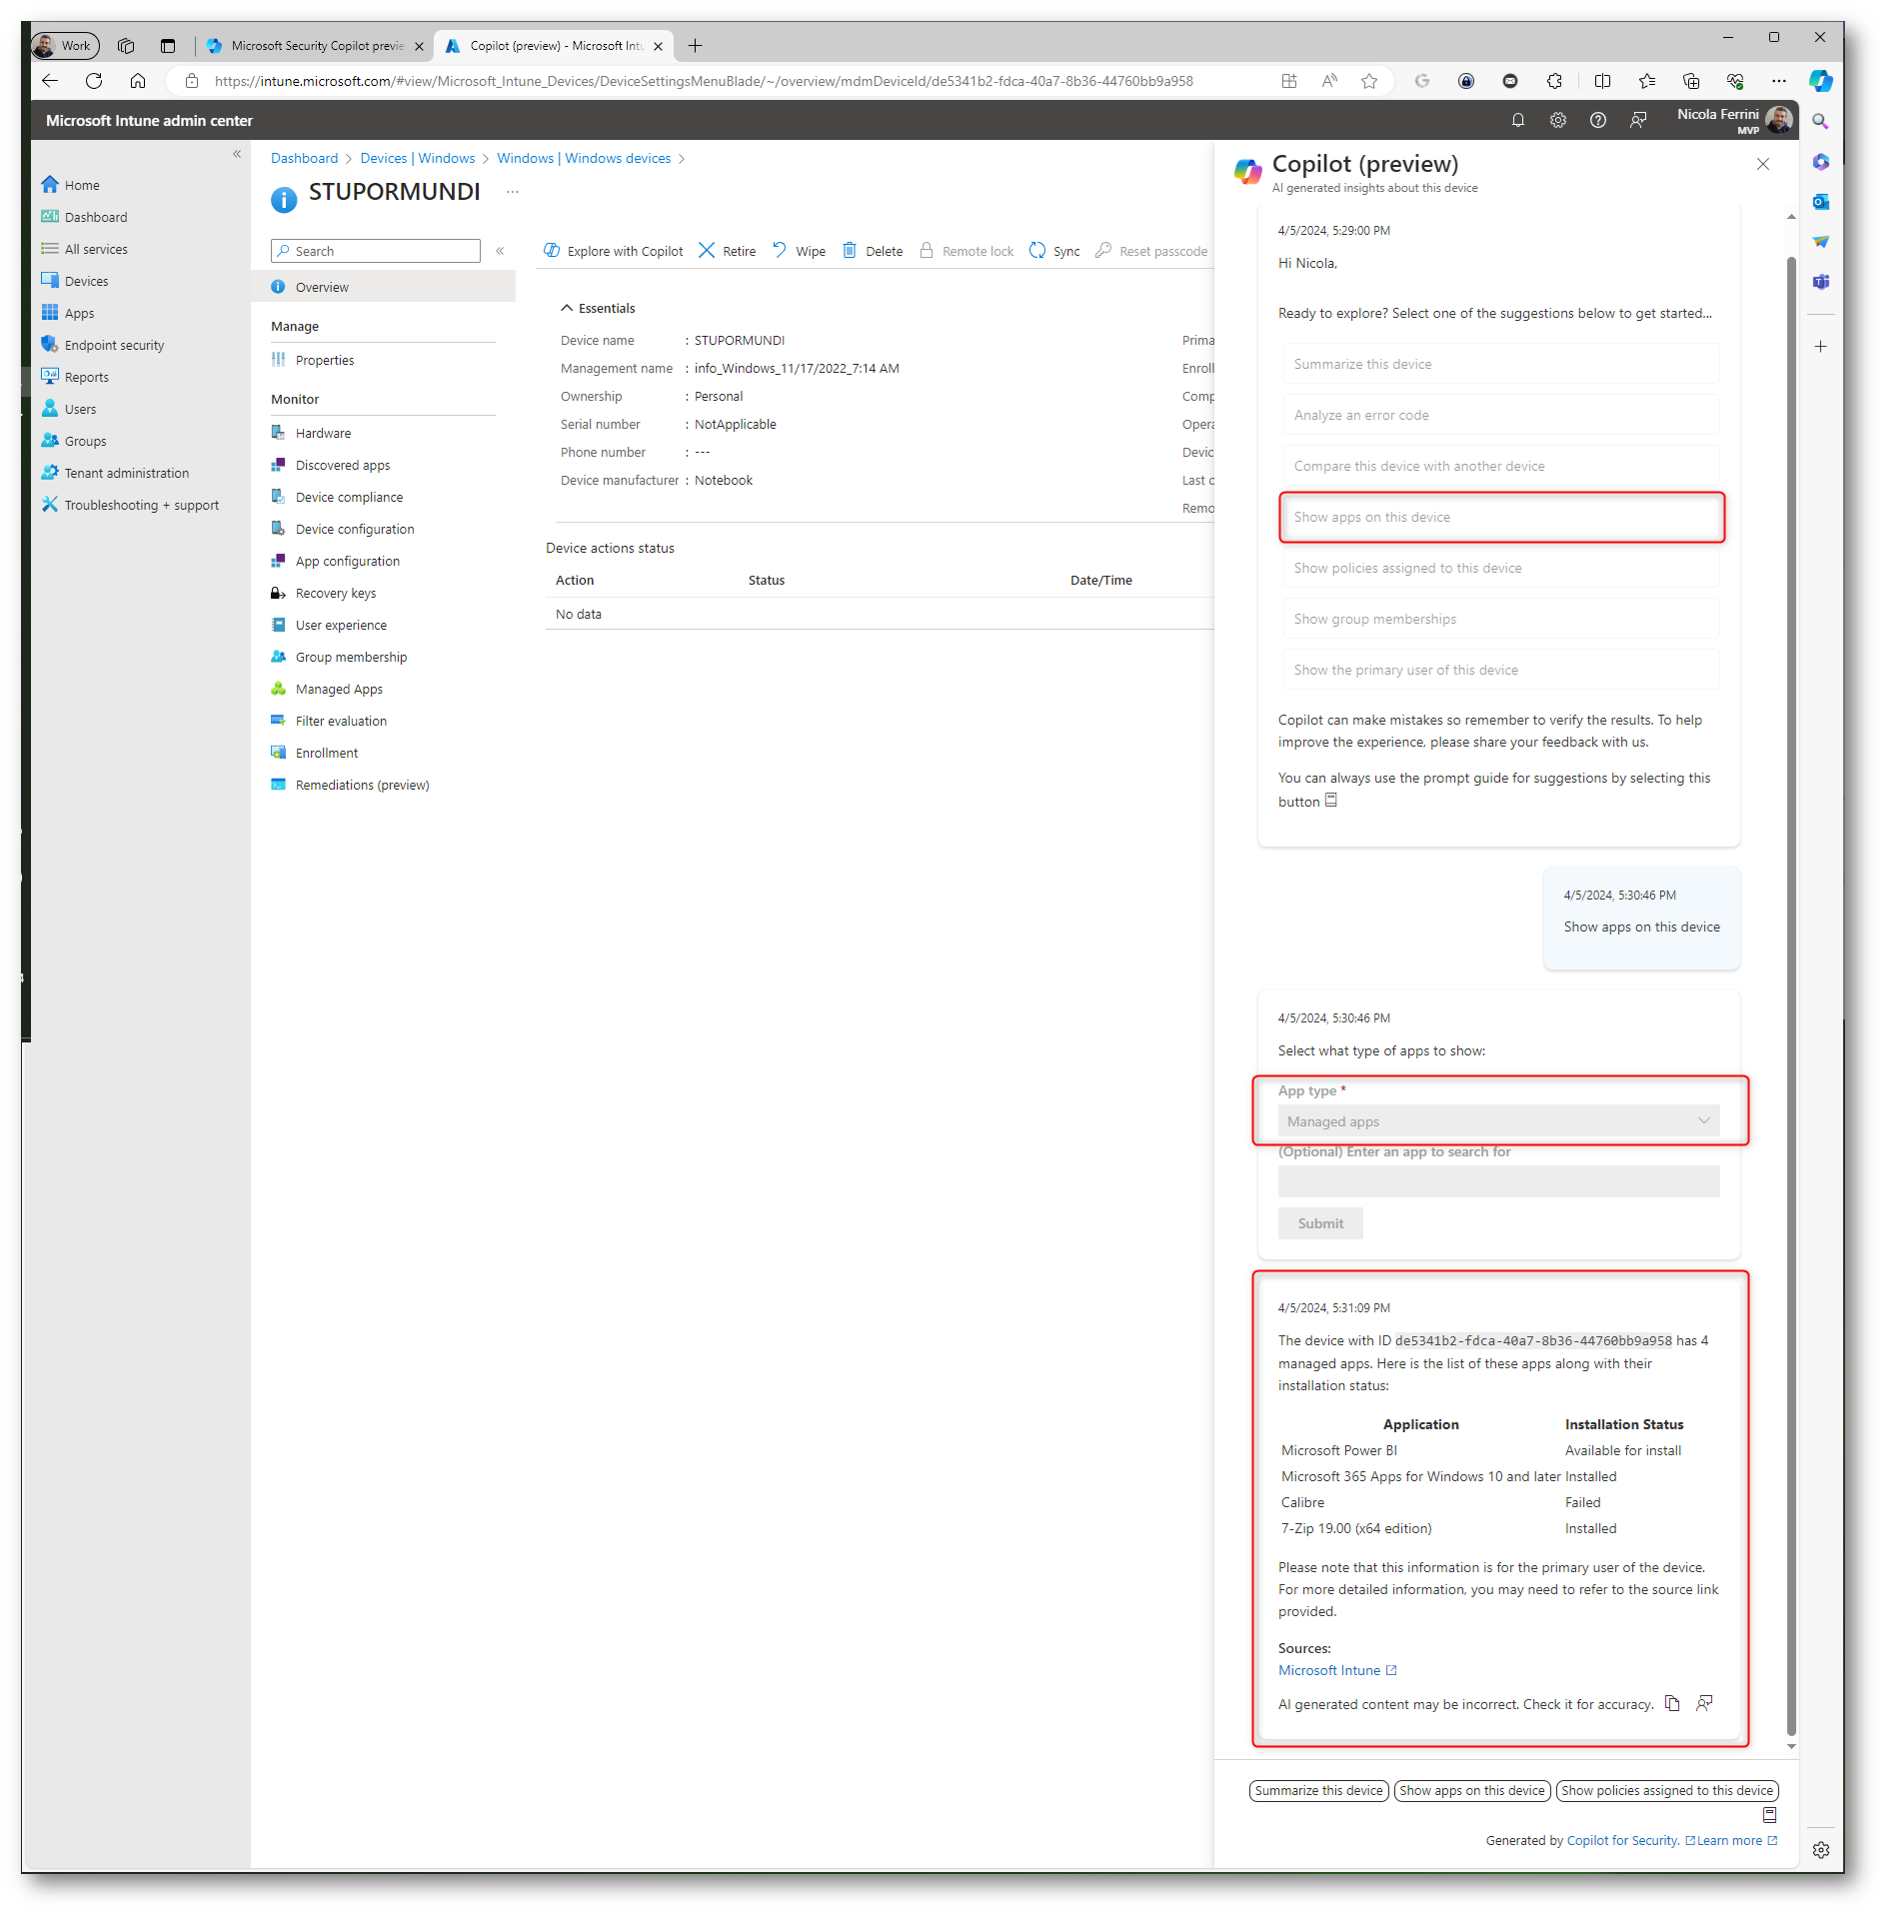Open a new browser tab
This screenshot has width=1887, height=1916.
tap(696, 46)
